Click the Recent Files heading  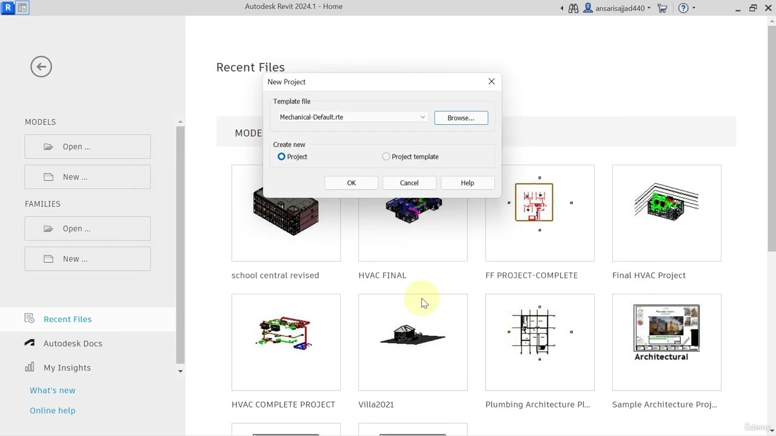click(250, 67)
